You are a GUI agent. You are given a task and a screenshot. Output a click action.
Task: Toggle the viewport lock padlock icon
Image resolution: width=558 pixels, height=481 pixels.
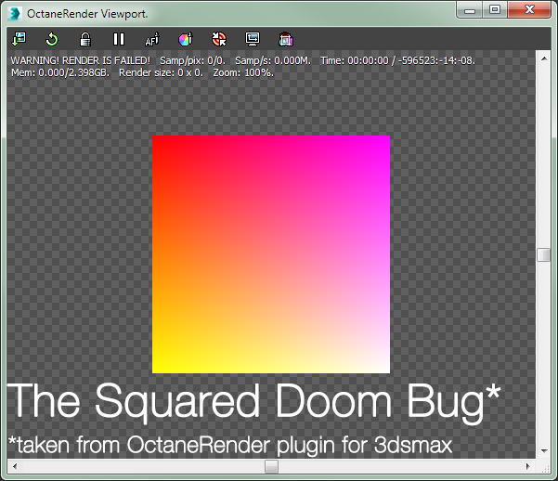pyautogui.click(x=85, y=39)
